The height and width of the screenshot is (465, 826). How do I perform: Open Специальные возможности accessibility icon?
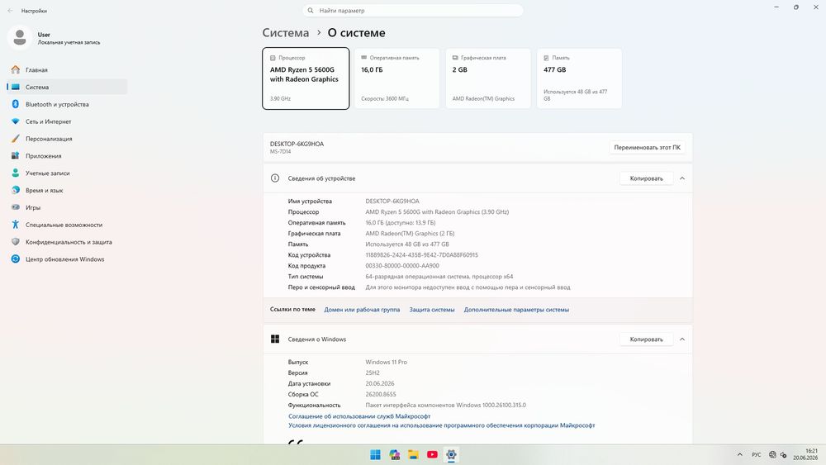(x=15, y=225)
